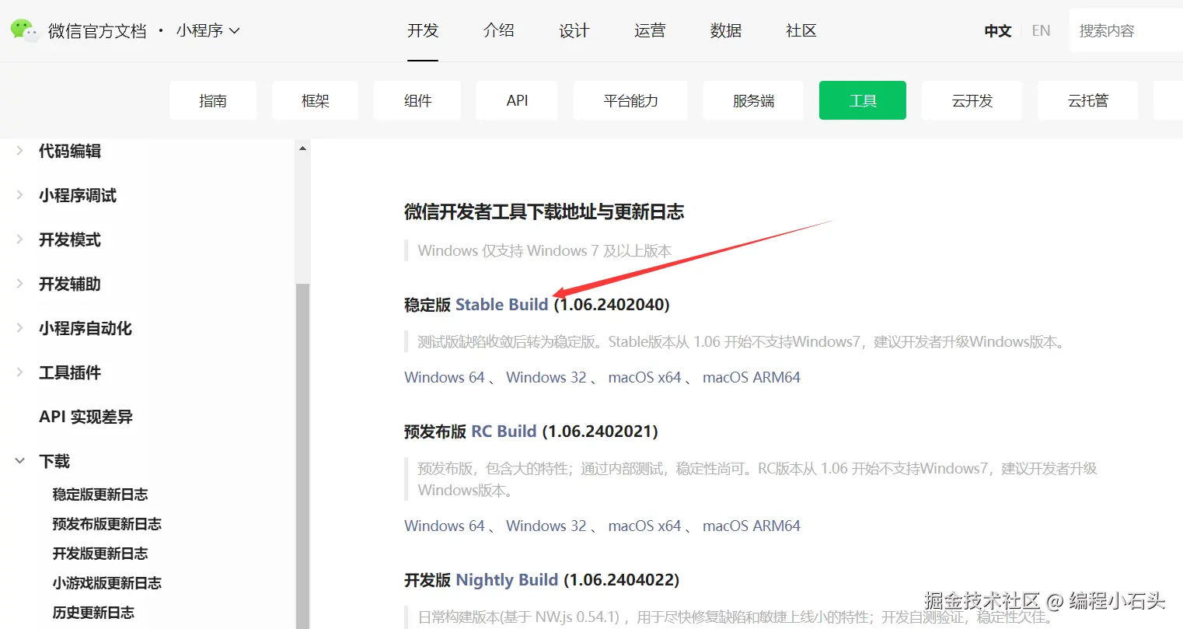Open 历史更新日志 in the sidebar
1183x629 pixels.
point(93,613)
